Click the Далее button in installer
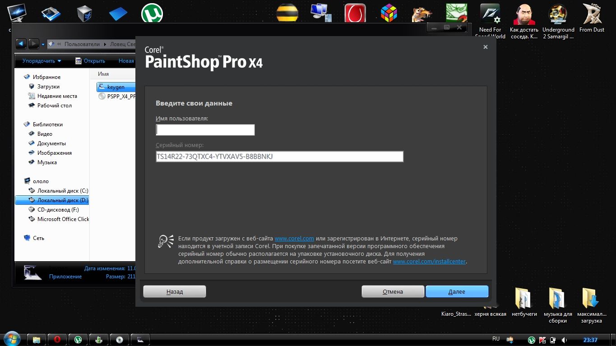This screenshot has width=616, height=346. pyautogui.click(x=457, y=291)
